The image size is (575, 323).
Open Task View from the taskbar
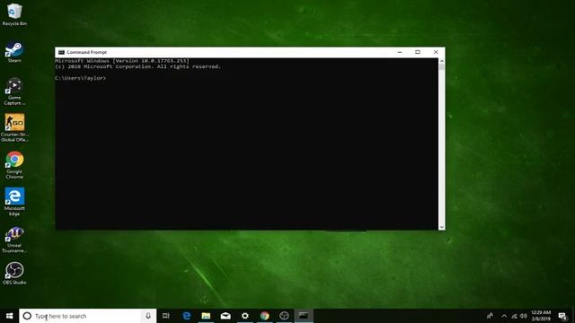tap(166, 316)
